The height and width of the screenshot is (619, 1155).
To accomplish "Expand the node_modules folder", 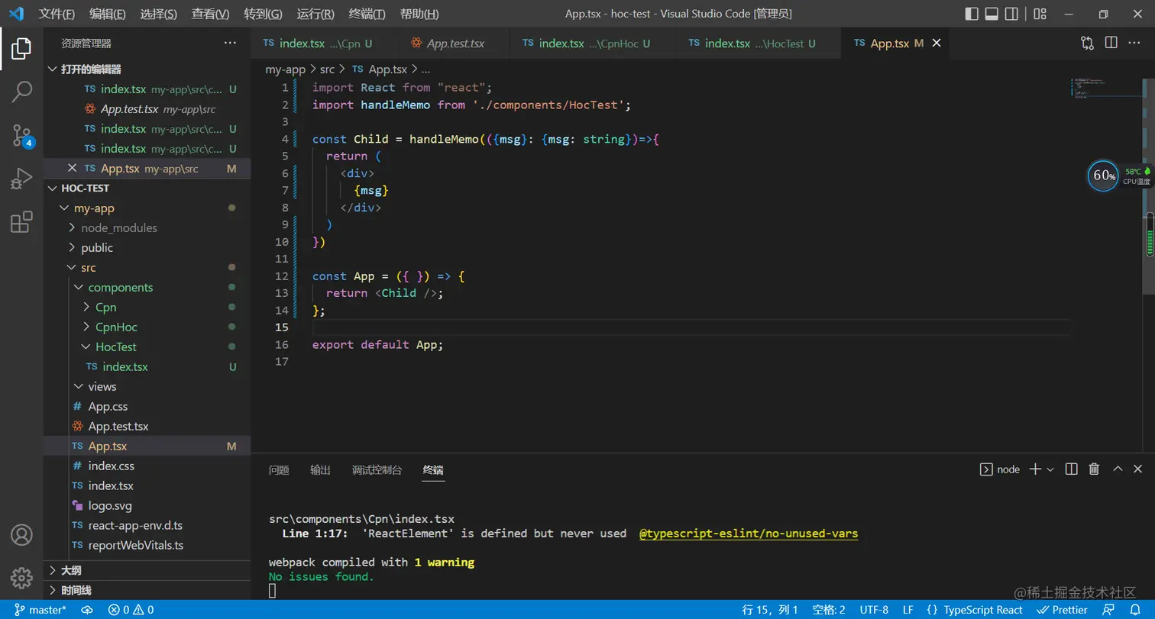I will coord(118,227).
